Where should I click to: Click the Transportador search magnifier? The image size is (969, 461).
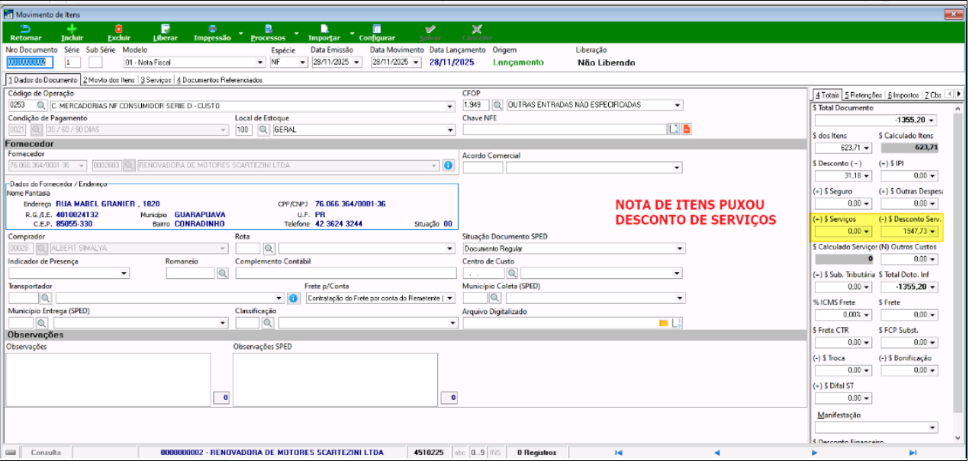[x=45, y=298]
